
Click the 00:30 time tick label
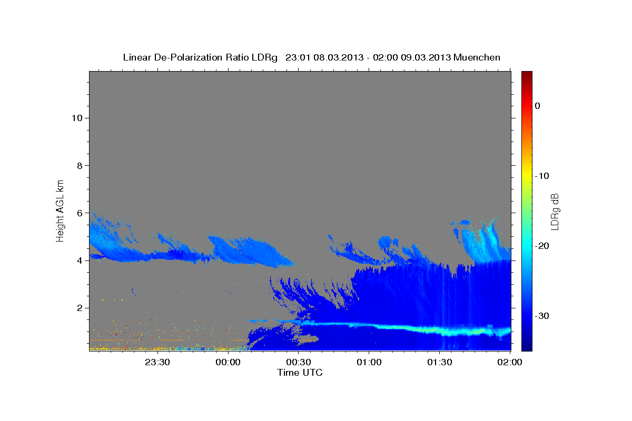coord(299,362)
